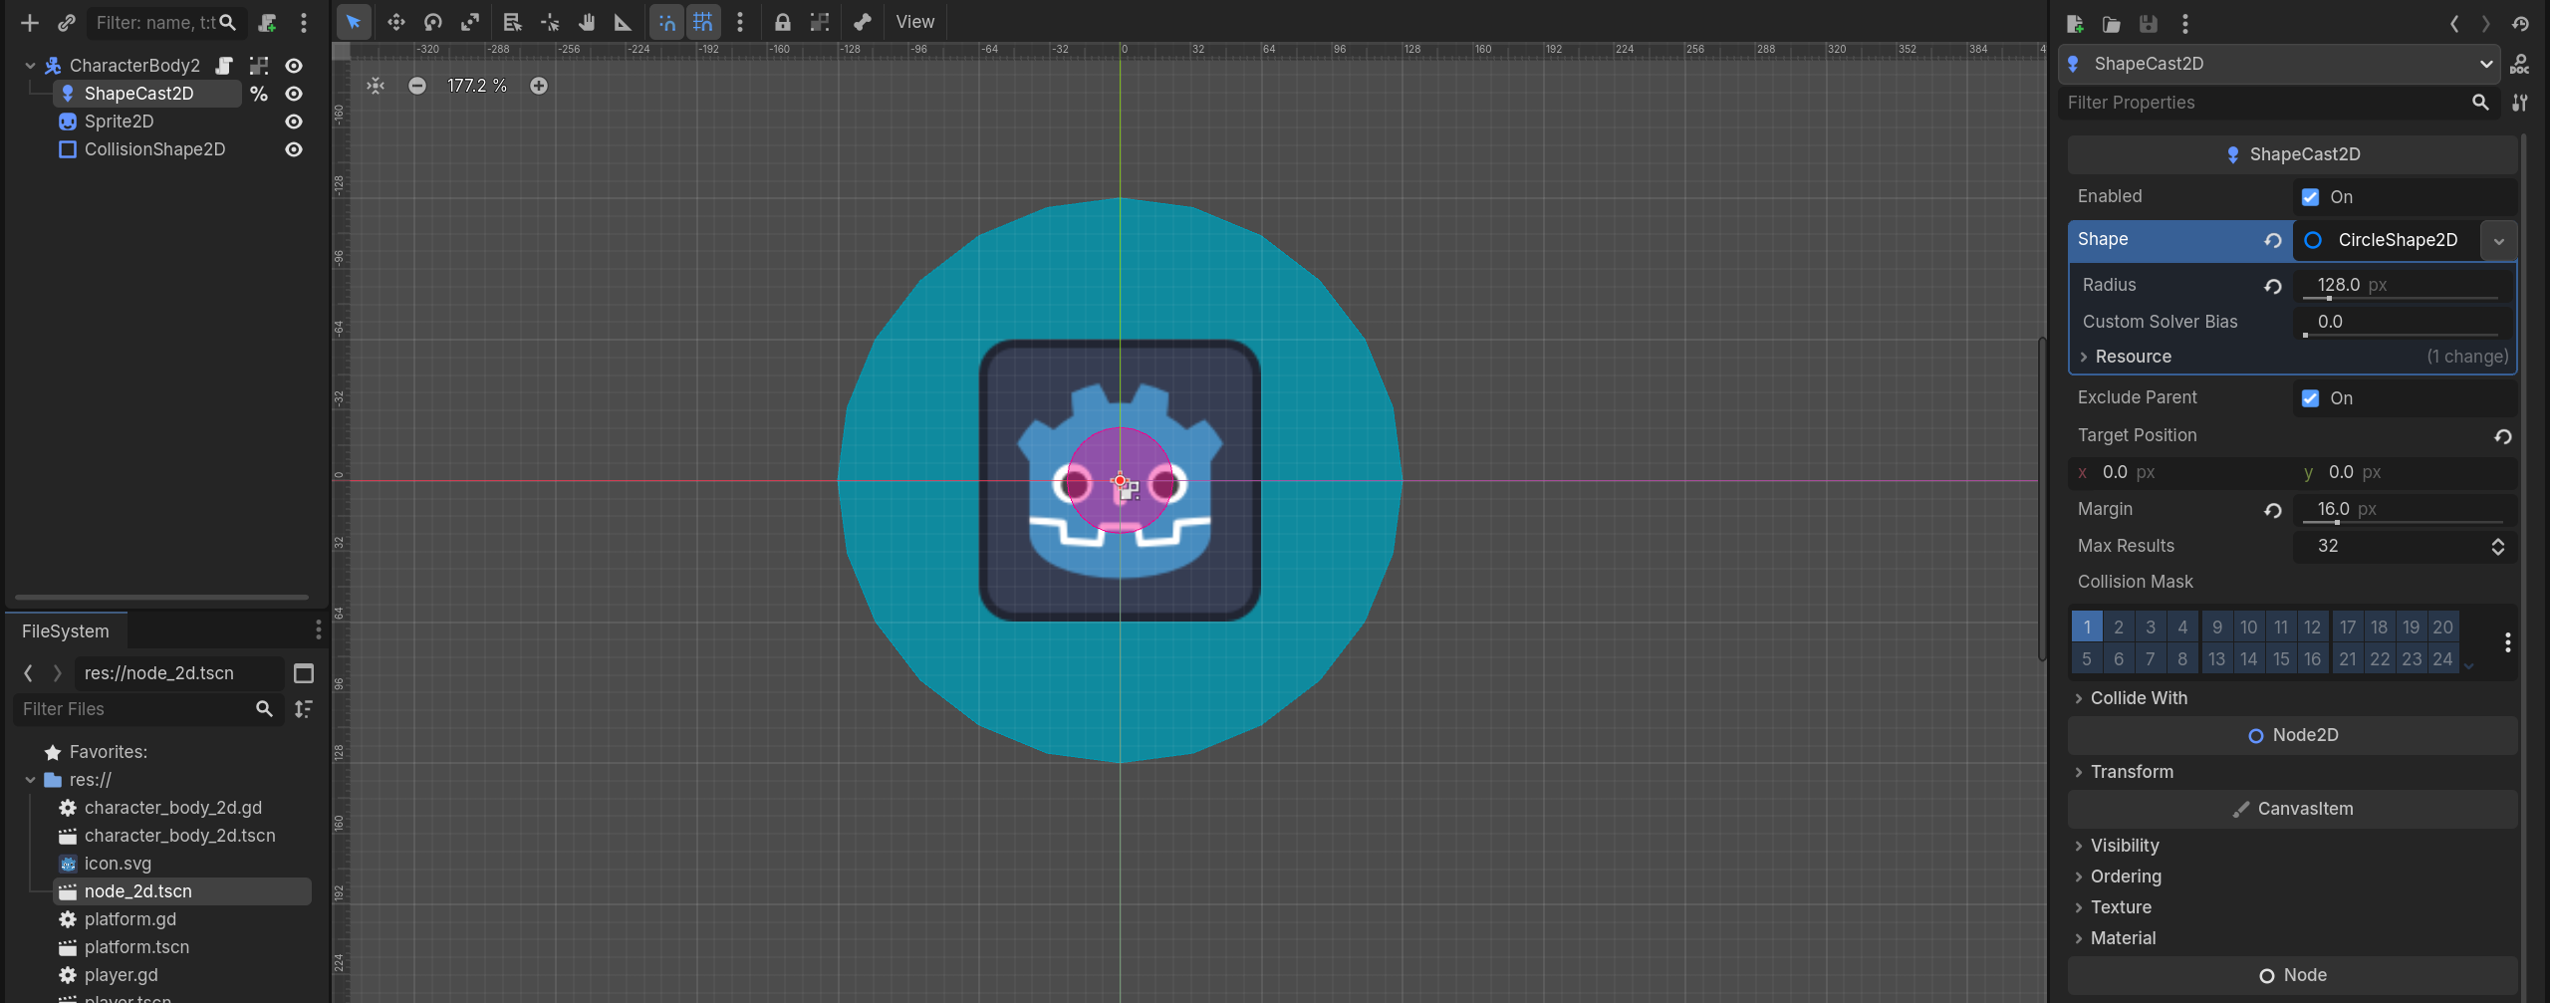Group the selected node's children
This screenshot has height=1003, width=2550.
pyautogui.click(x=820, y=22)
